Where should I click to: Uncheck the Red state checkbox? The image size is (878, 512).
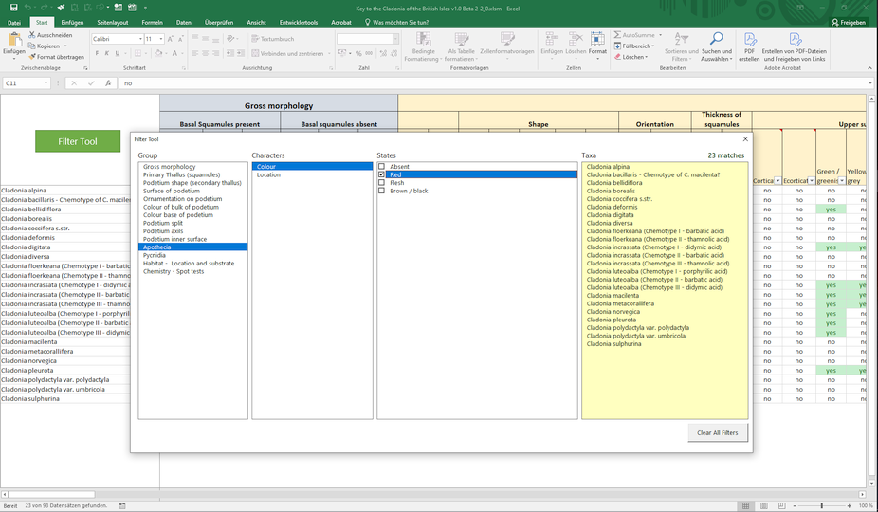click(381, 175)
